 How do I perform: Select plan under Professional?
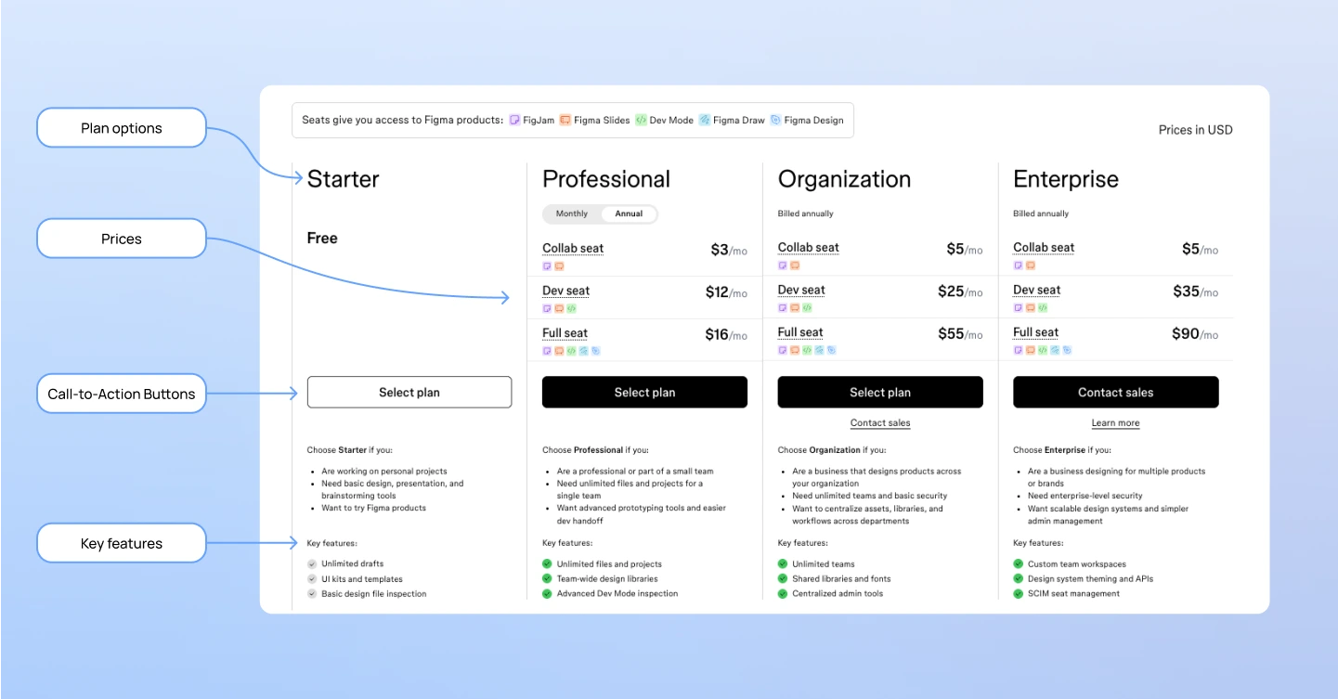coord(644,392)
